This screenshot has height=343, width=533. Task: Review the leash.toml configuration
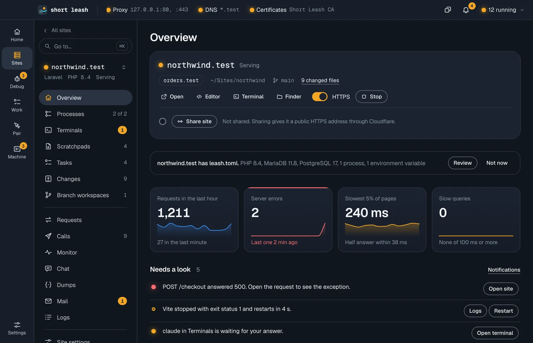(x=463, y=163)
